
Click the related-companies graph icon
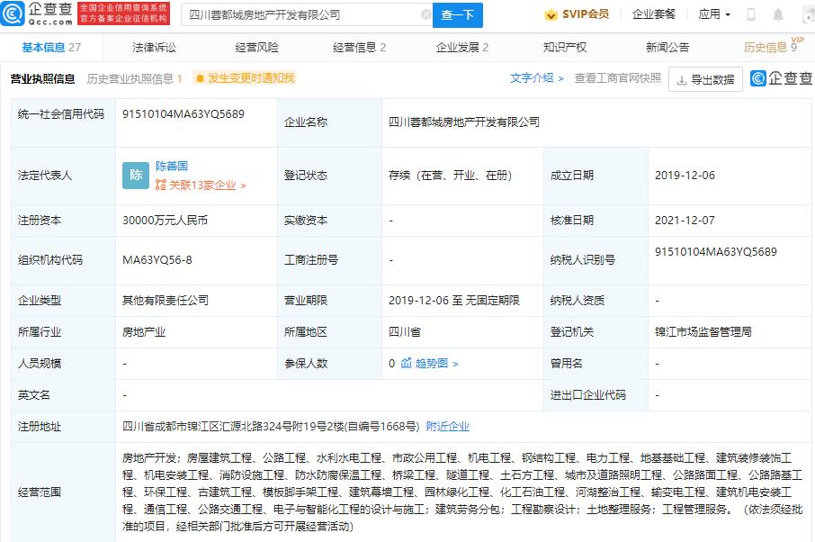161,185
